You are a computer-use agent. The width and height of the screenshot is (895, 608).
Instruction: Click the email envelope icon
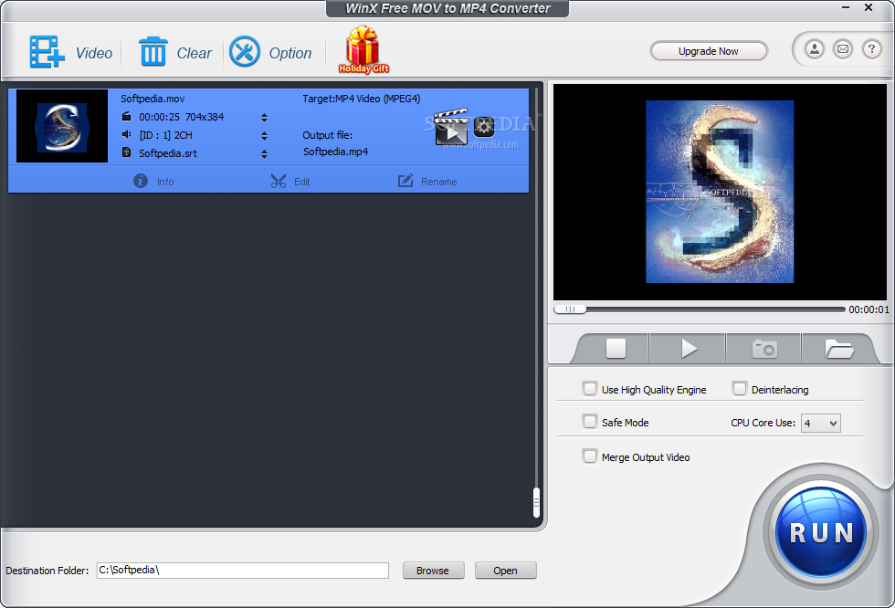point(842,49)
